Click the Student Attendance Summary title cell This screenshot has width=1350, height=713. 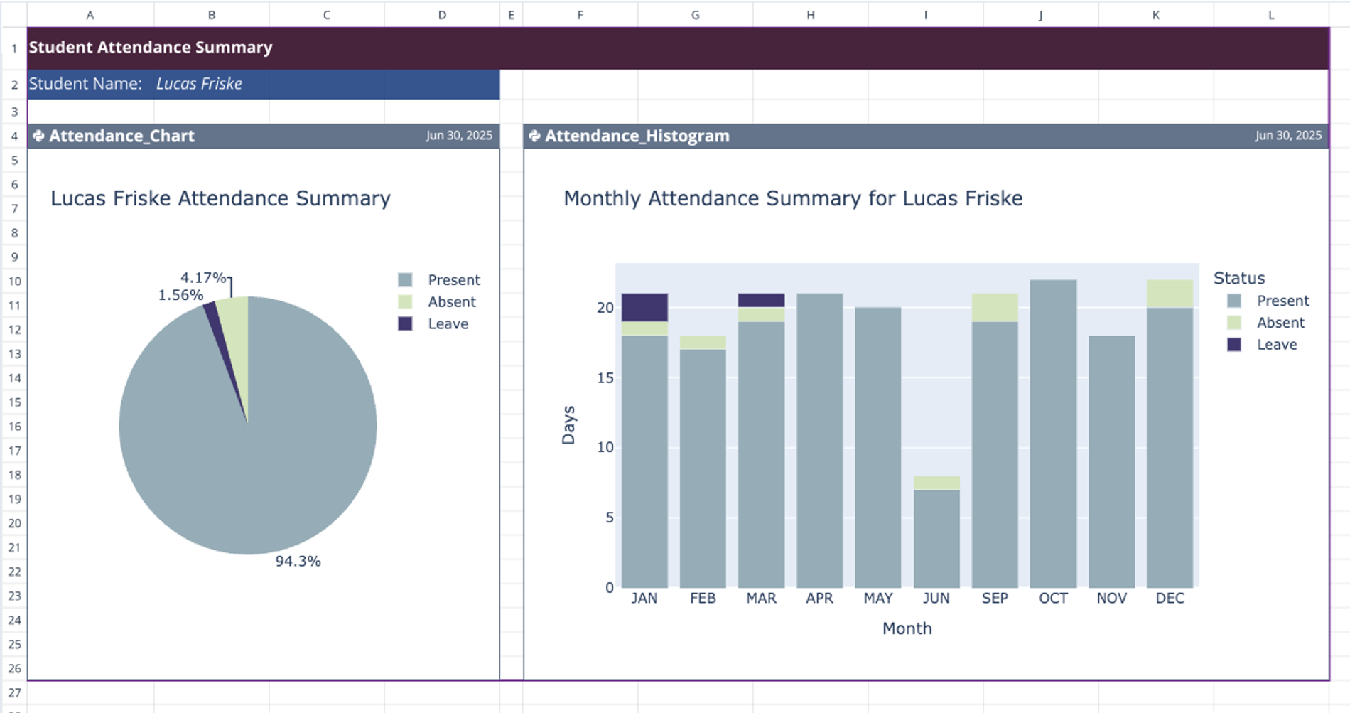[151, 48]
